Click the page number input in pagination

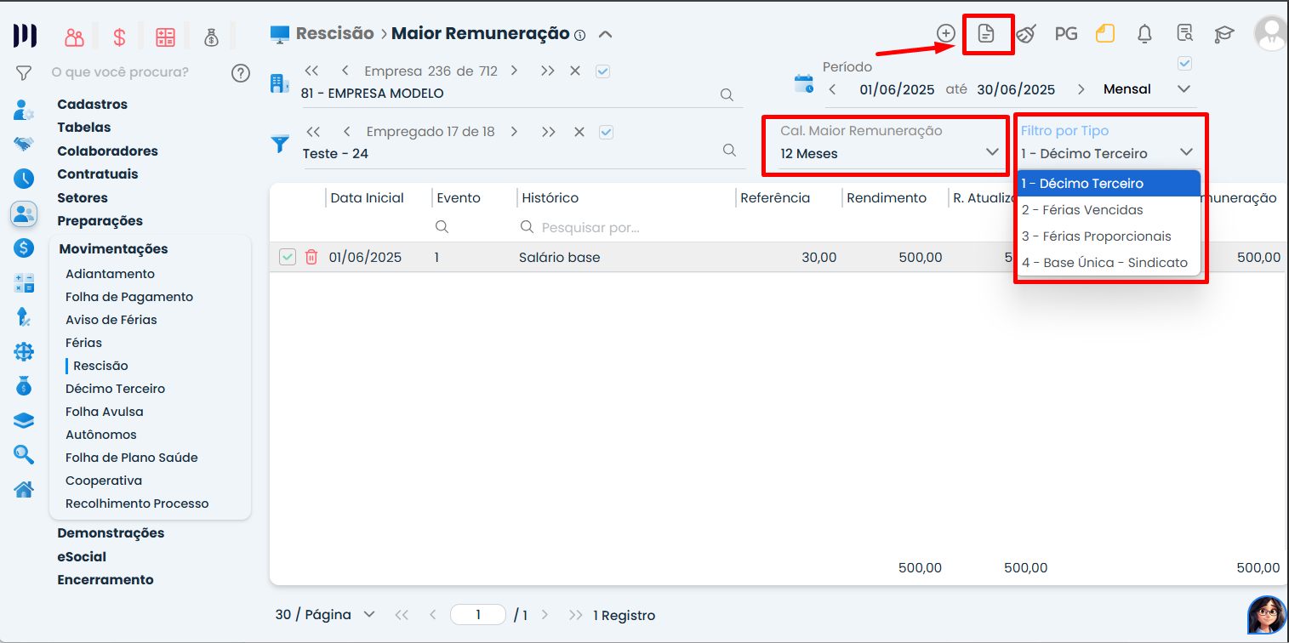(478, 615)
